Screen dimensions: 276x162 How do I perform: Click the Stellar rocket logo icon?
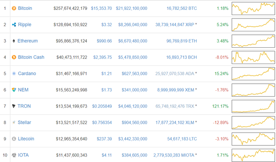pos(14,122)
